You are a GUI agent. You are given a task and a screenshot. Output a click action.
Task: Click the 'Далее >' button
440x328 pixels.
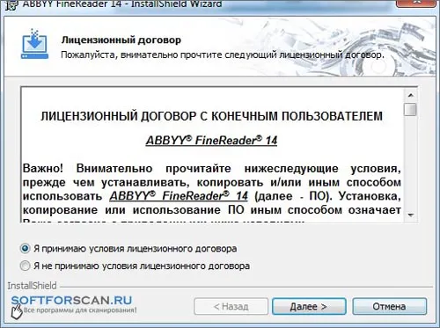(309, 307)
